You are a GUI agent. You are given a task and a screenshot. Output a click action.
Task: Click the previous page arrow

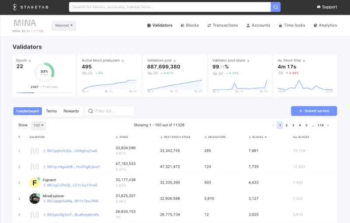[273, 125]
